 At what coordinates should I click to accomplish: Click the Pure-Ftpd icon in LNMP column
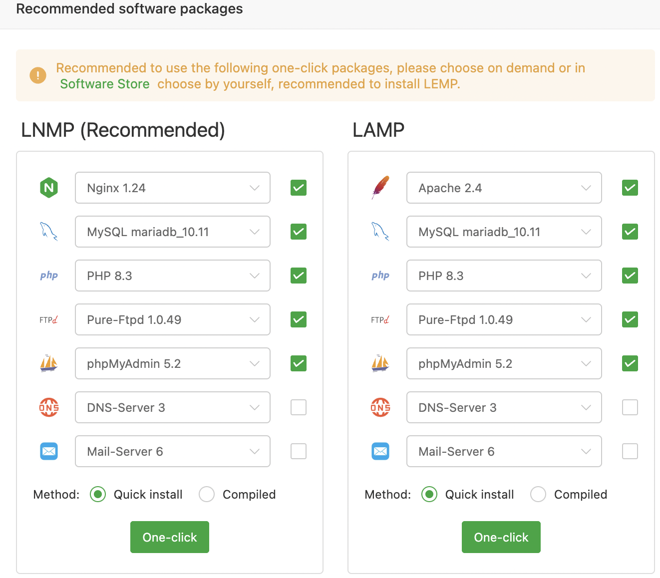click(x=49, y=319)
